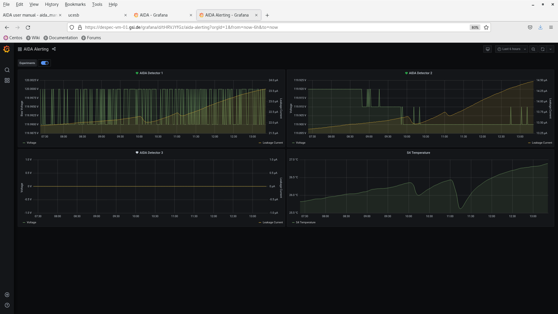
Task: Toggle Leakage Current series in AIDA Detector 2 legend
Action: [x=541, y=143]
